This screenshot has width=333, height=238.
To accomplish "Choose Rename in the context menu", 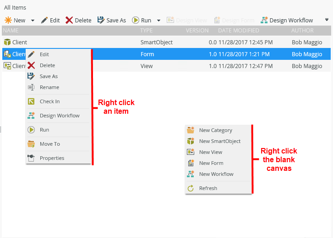I will click(x=59, y=87).
